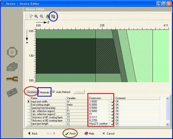Open the ring molecule sidebar icon
Screen dimensions: 173x139
pyautogui.click(x=12, y=52)
